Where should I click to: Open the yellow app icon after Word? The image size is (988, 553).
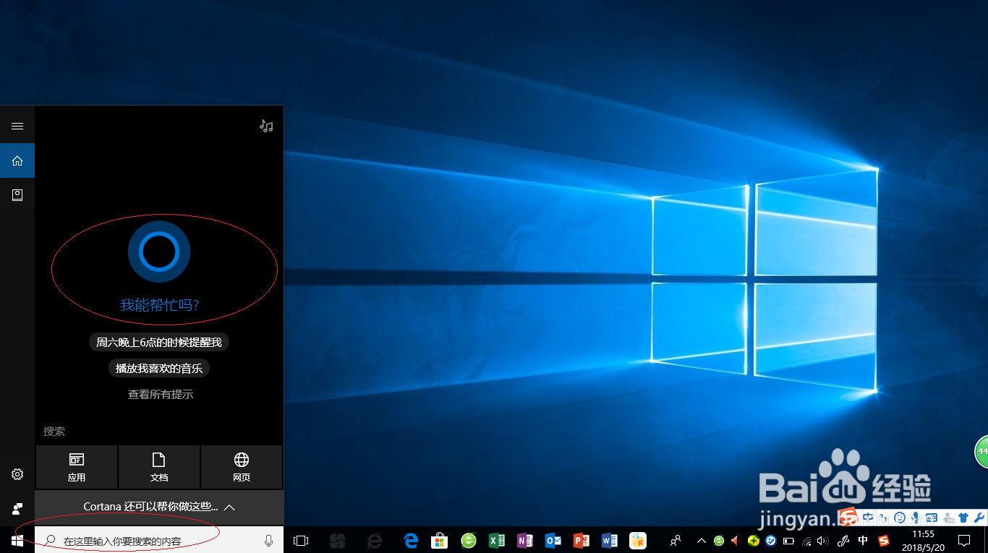coord(637,541)
